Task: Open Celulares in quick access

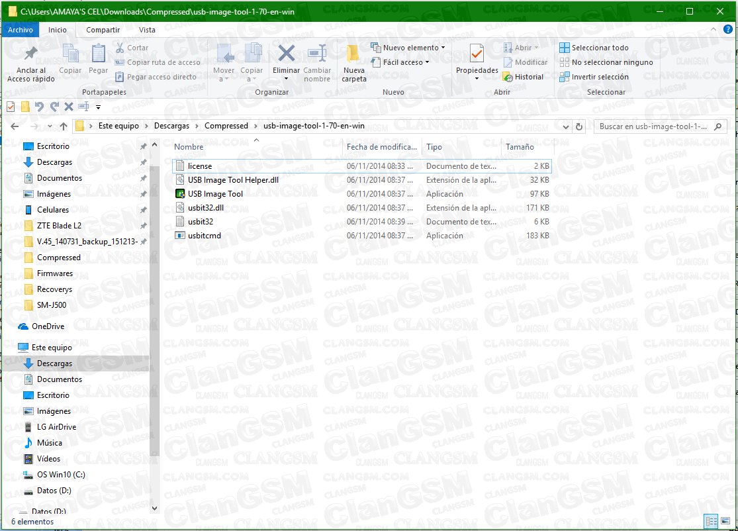Action: click(53, 210)
